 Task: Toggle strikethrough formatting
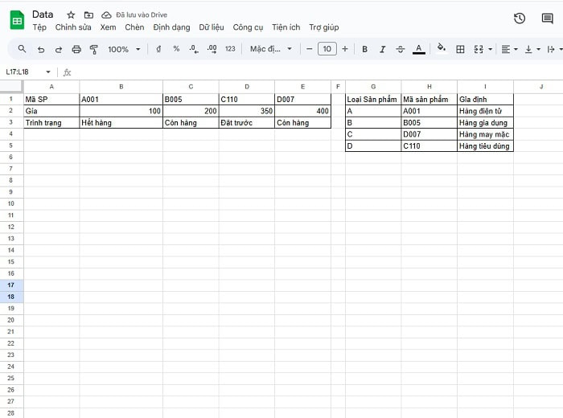[x=401, y=49]
